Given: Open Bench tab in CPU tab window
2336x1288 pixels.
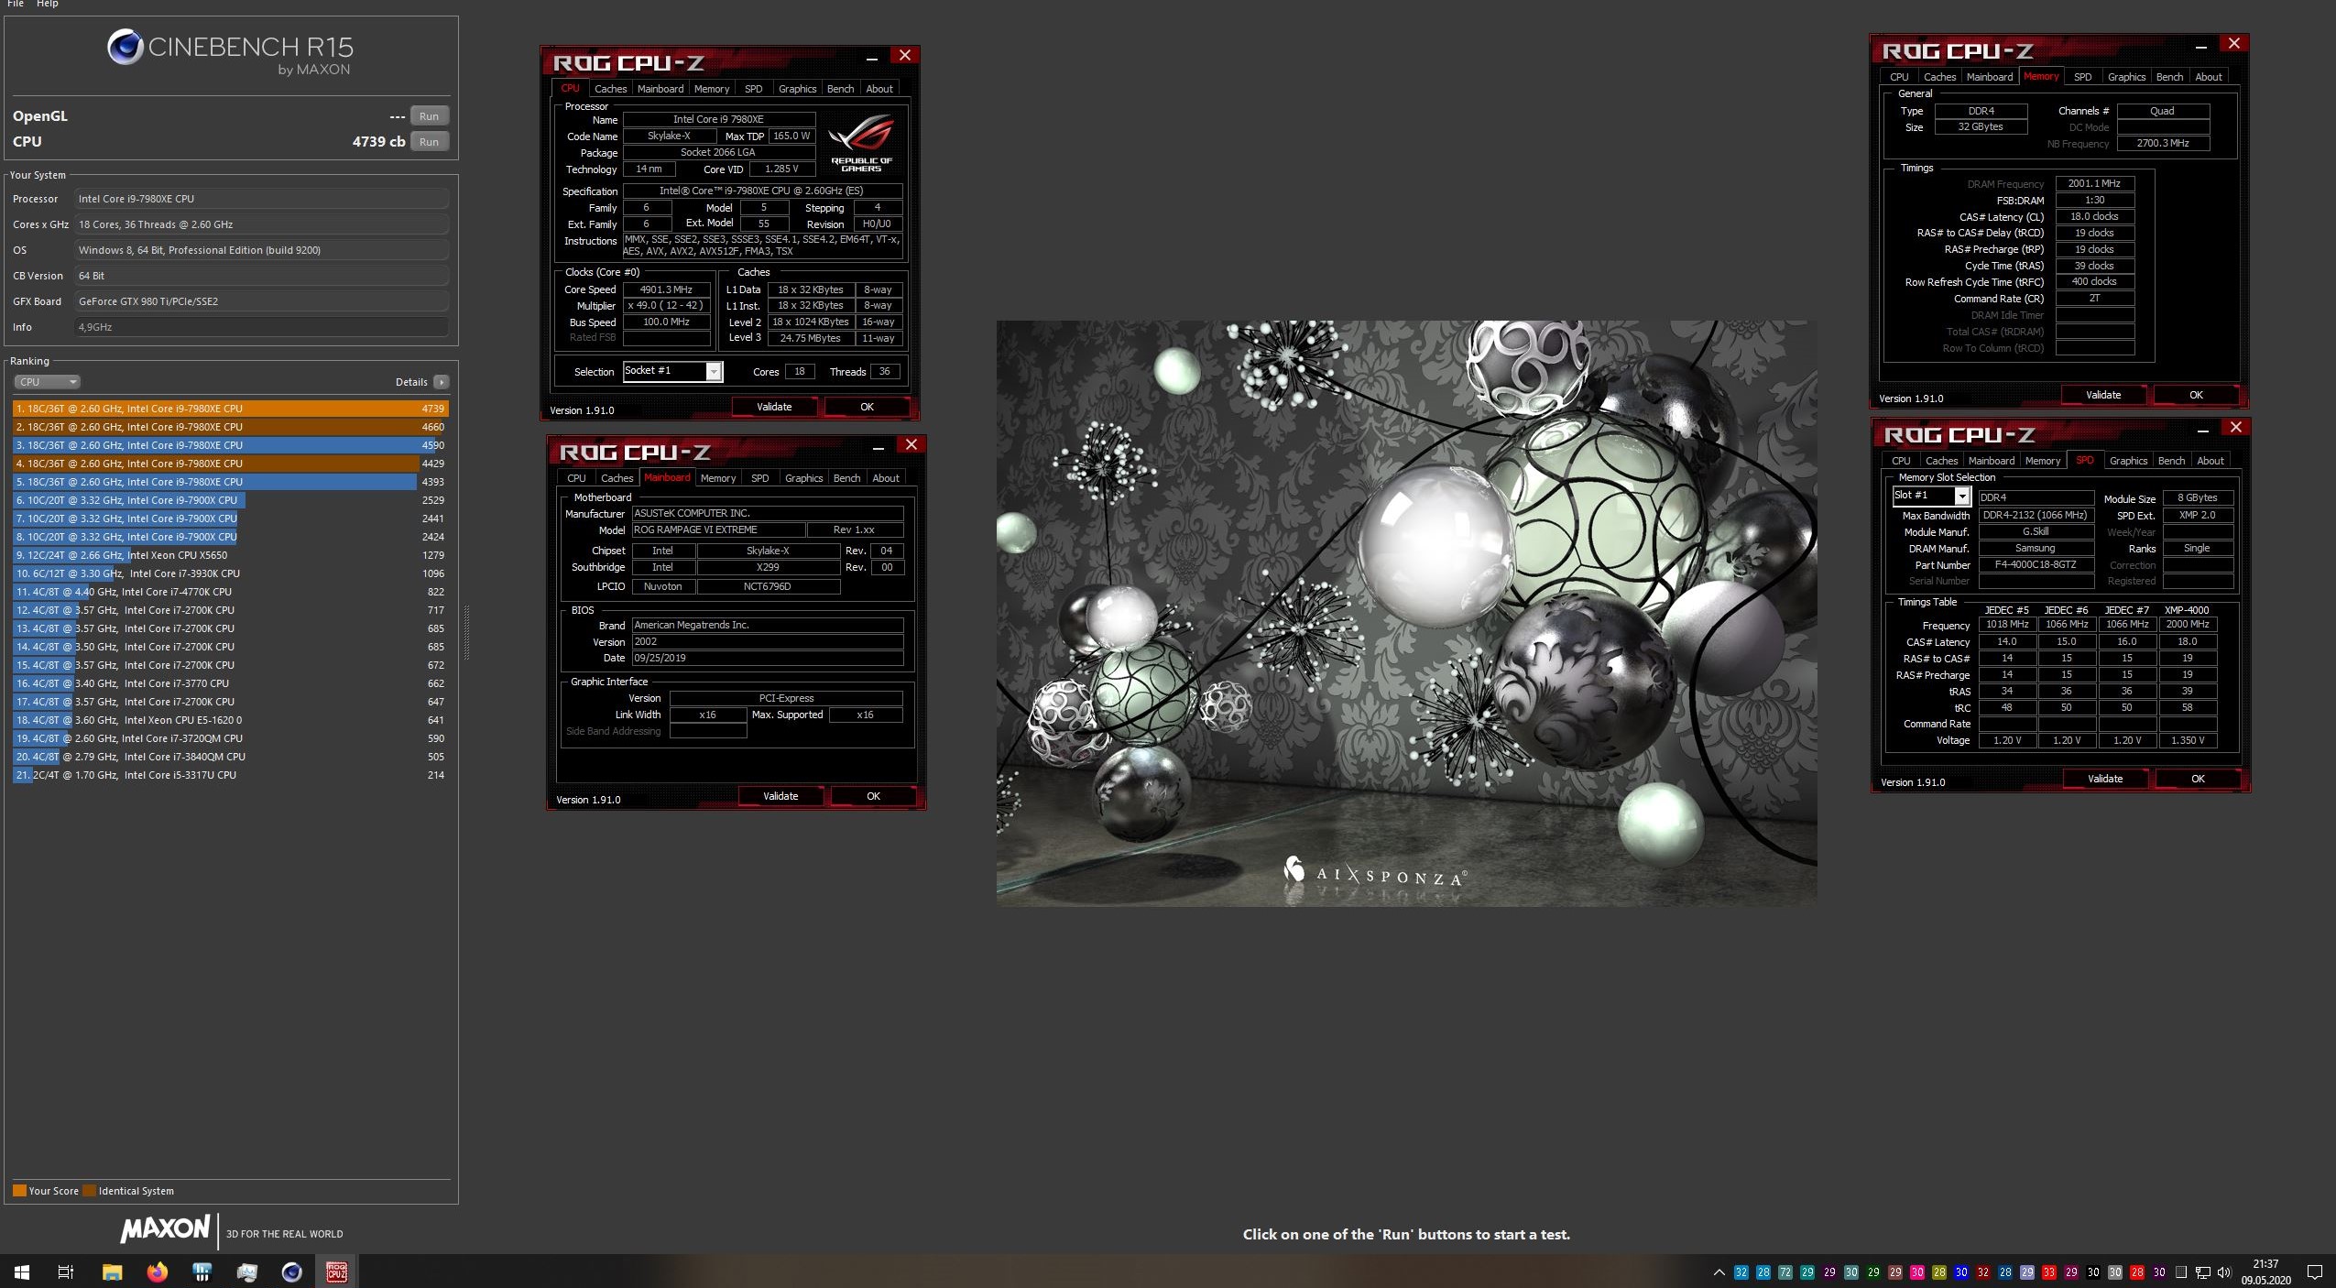Looking at the screenshot, I should [840, 89].
